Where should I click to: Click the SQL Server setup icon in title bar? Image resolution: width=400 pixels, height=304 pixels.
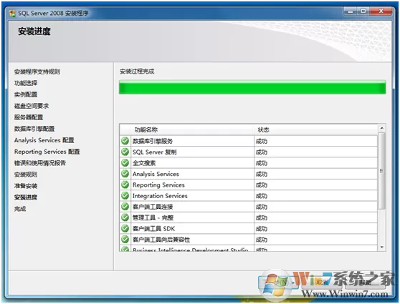(12, 14)
